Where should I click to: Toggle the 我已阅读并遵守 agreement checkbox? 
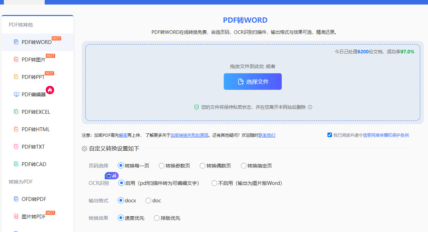point(330,135)
